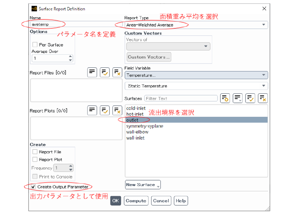Enable the Per Surface checkbox
The image size is (307, 215).
click(x=35, y=45)
